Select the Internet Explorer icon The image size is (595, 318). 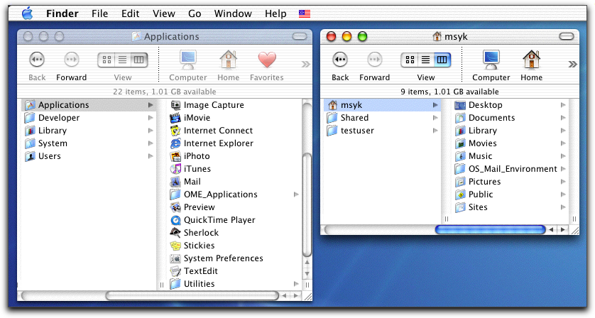(x=177, y=143)
